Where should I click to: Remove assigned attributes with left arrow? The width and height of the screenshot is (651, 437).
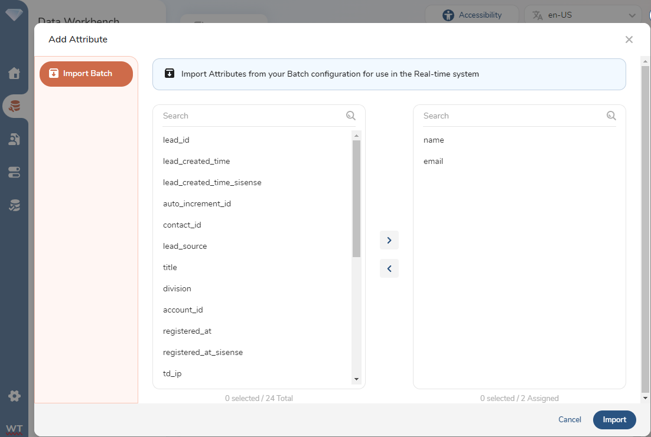tap(389, 268)
